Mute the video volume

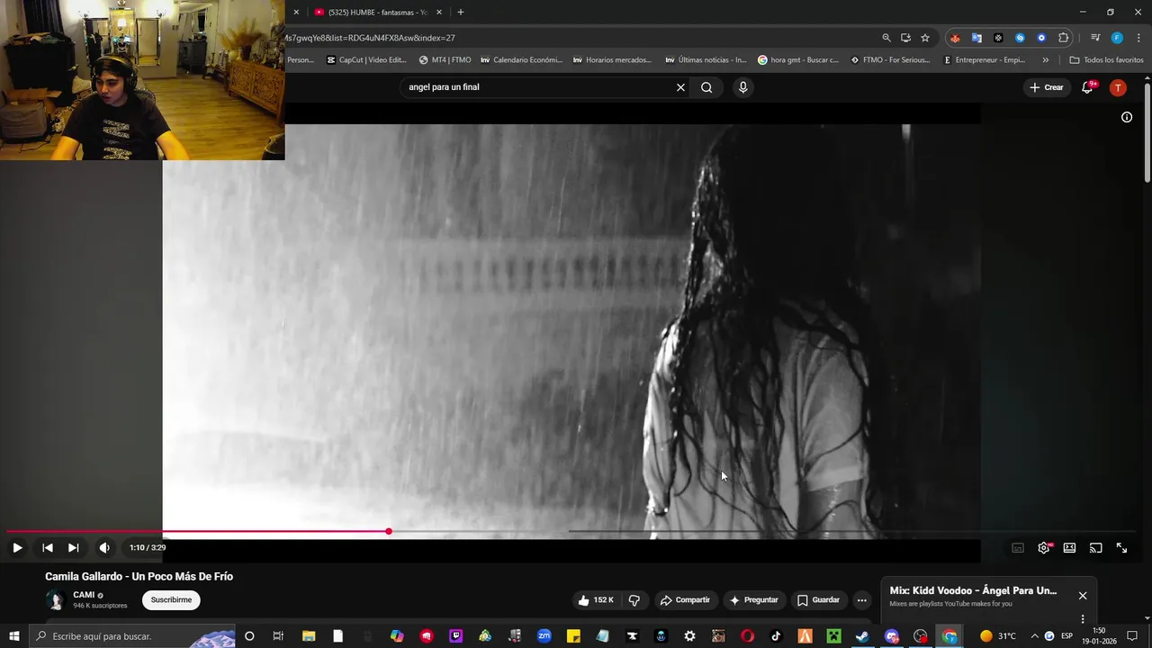(x=104, y=547)
